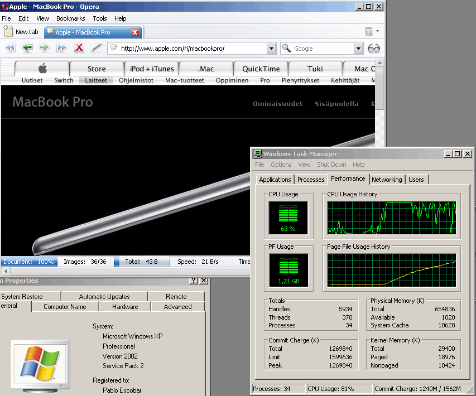Select the Hardware tab in System Properties
Viewport: 476px width, 396px height.
click(x=125, y=307)
